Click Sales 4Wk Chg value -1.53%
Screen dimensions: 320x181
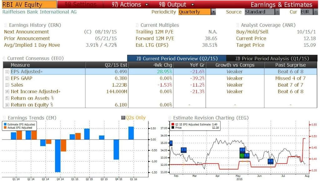tap(165, 85)
